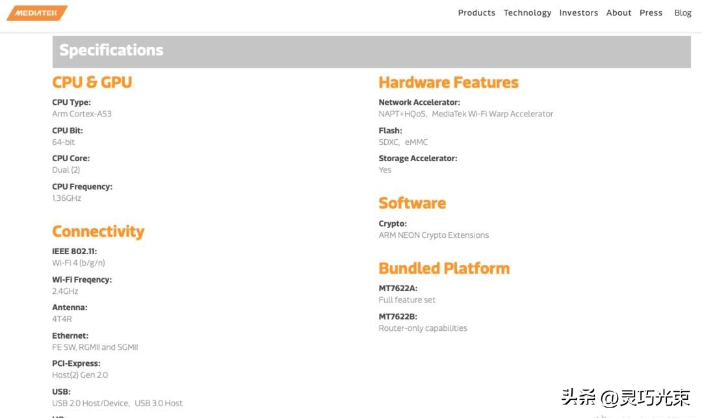
Task: Select the Bundled Platform heading
Action: 444,268
